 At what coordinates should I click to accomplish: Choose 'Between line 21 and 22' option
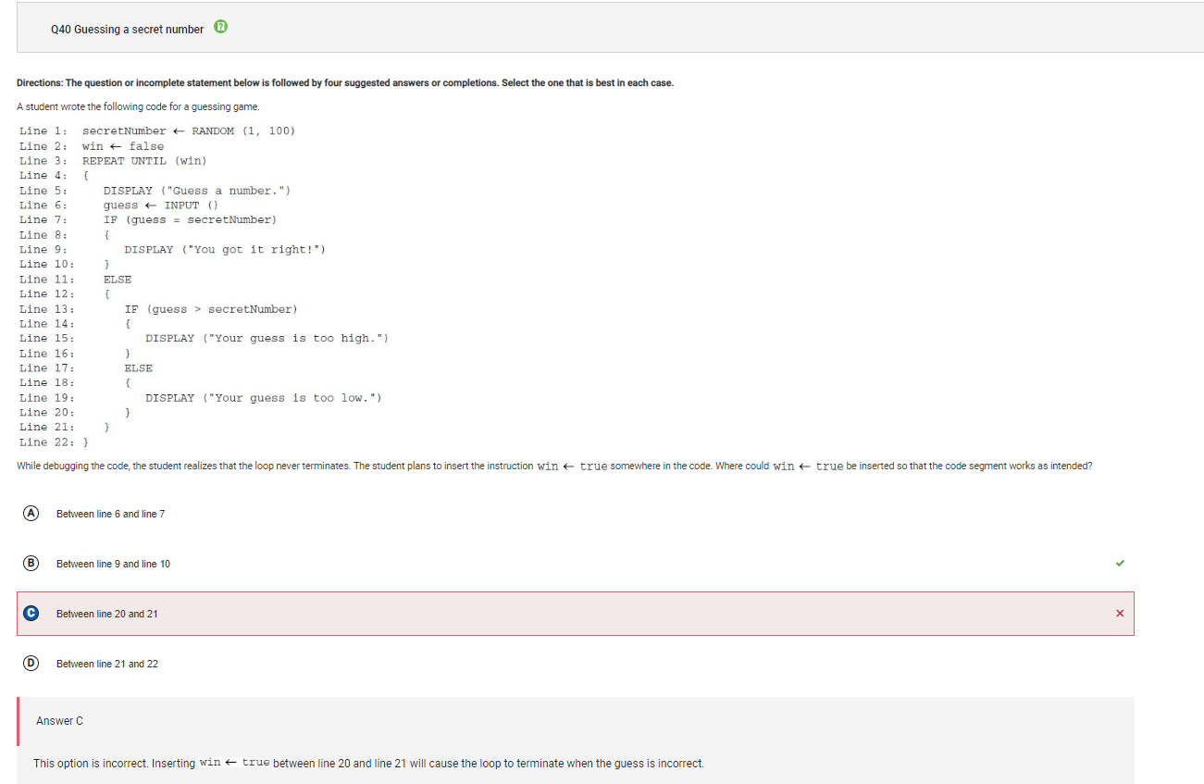[x=107, y=664]
